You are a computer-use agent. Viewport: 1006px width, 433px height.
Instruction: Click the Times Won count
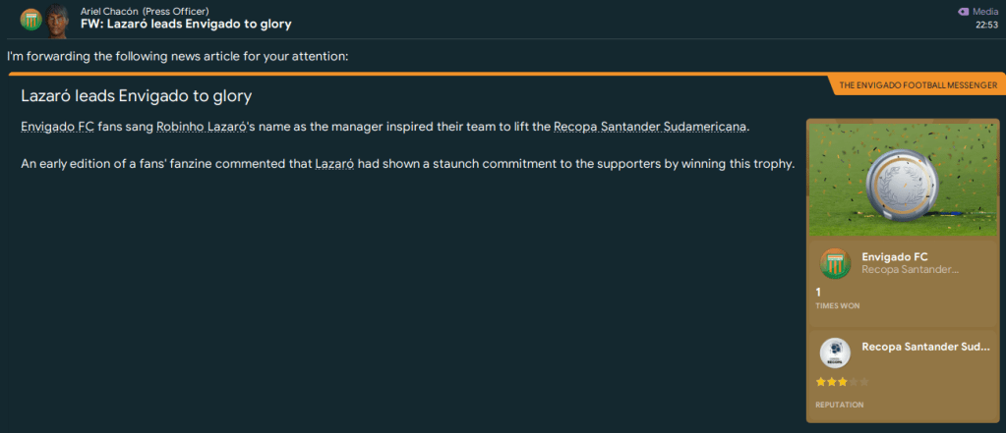(x=819, y=293)
